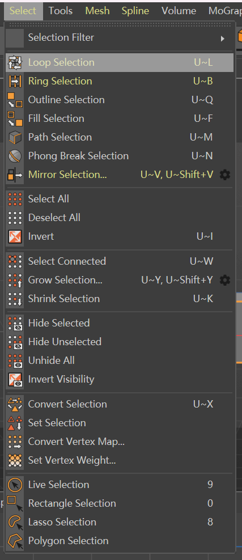
Task: Open the Mesh menu
Action: 97,11
